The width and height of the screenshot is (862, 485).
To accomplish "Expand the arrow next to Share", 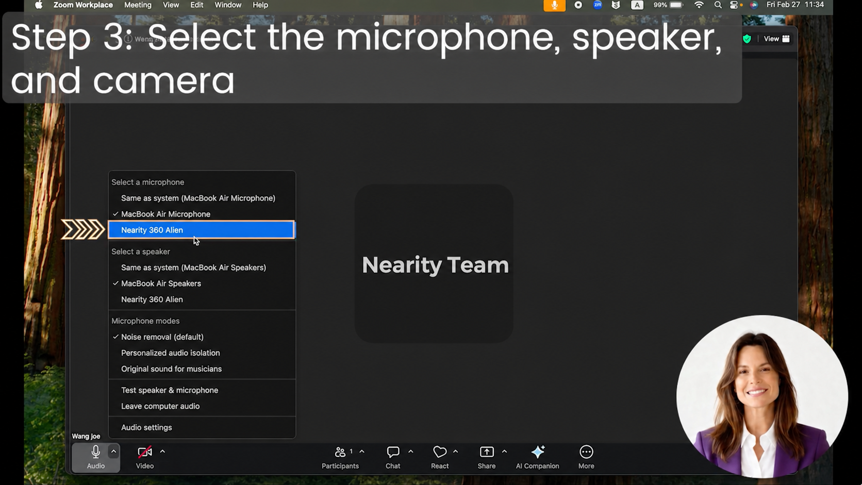I will click(504, 451).
